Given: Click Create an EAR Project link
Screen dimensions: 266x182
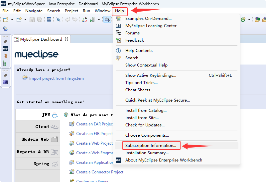Looking at the screenshot, I should click(x=94, y=124).
